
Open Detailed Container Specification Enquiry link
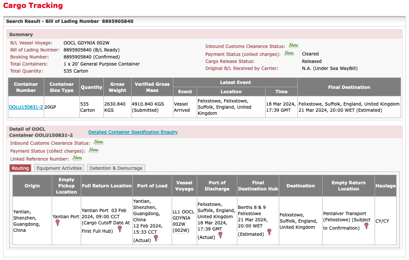tap(133, 132)
